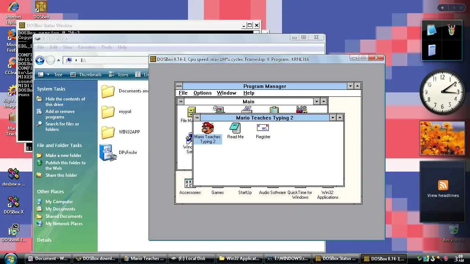Screen dimensions: 470x264
Task: Open the DOSBox desktop shortcut
Action: pos(41,10)
